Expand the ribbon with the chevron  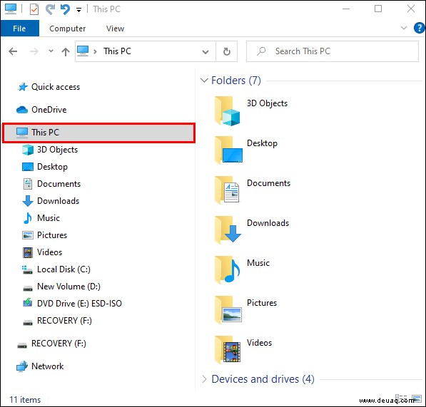(x=404, y=28)
